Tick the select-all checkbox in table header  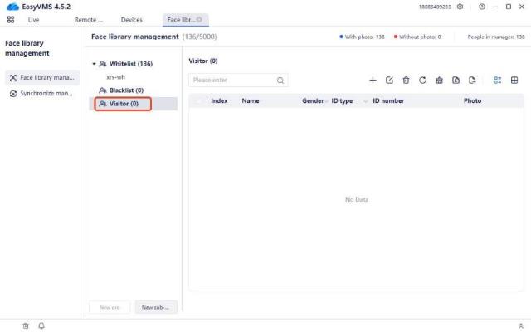pyautogui.click(x=199, y=100)
